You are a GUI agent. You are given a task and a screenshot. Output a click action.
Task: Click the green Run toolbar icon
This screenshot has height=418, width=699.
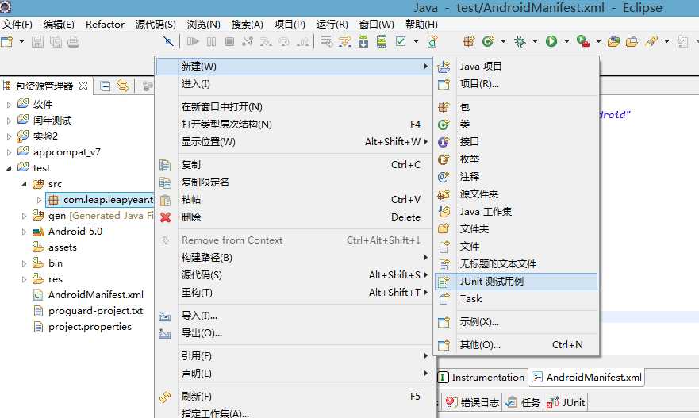[551, 42]
